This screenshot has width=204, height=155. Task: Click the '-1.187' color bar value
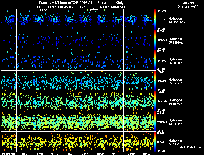tap(161, 20)
